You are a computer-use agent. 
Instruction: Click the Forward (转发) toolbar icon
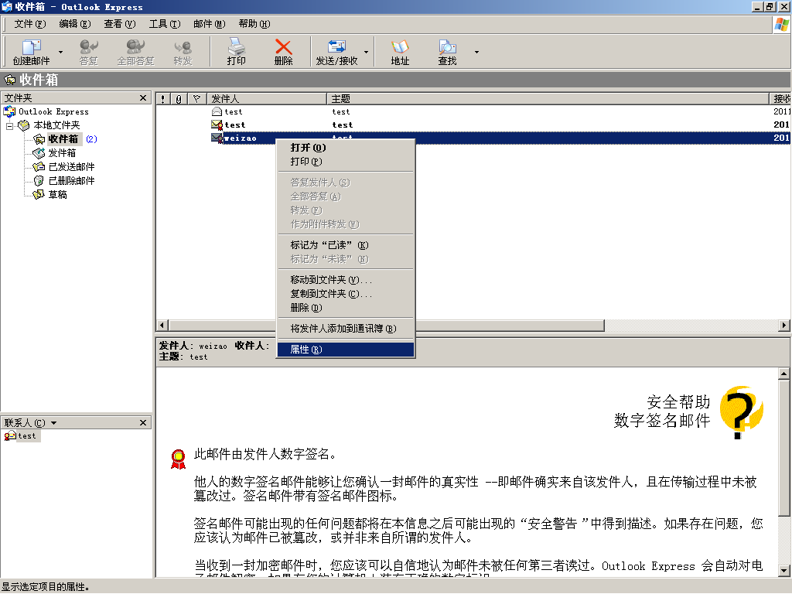[x=183, y=52]
